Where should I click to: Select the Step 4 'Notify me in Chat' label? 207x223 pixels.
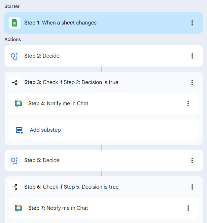(x=67, y=104)
